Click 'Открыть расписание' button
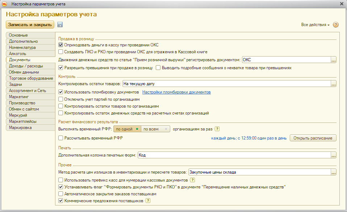Viewport: 347px width, 212px height. click(313, 138)
